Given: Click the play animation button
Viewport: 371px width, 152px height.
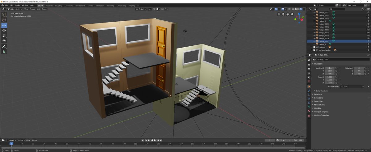Looking at the screenshot, I should (155, 140).
